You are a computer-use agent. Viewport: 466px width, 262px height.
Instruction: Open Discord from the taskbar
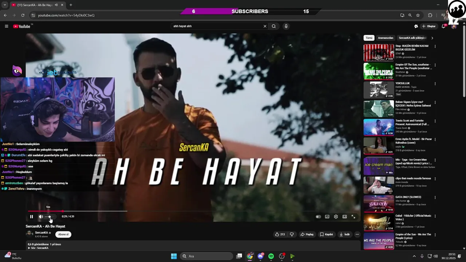[260, 256]
